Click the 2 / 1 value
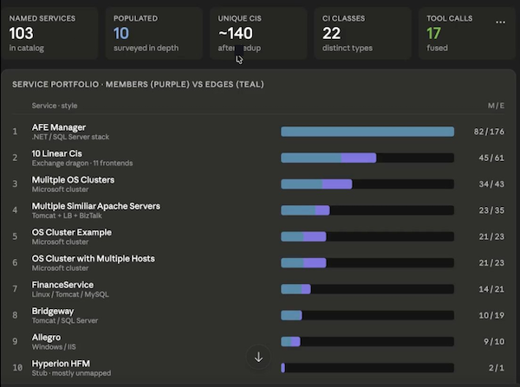This screenshot has width=520, height=387. tap(496, 367)
